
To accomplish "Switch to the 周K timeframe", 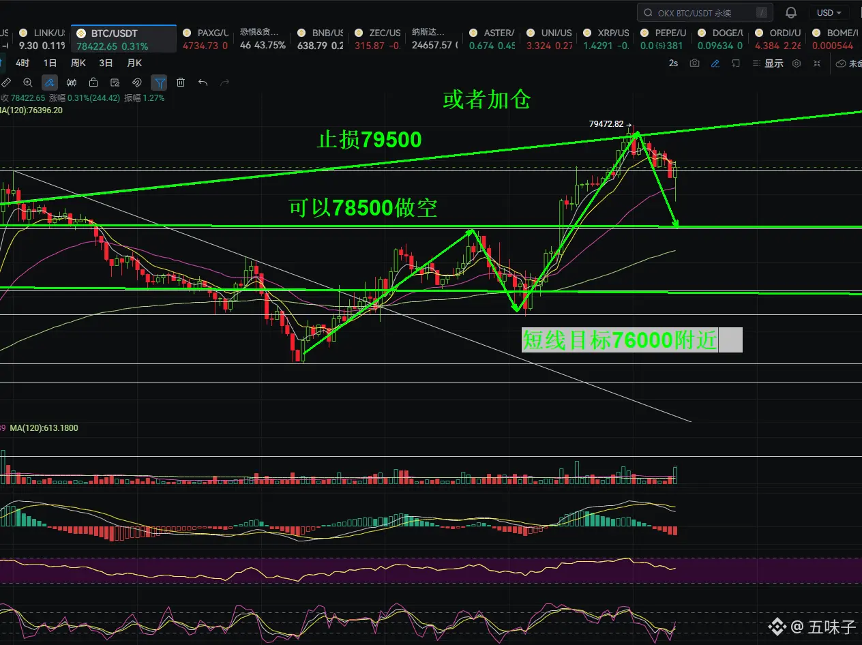I will click(x=78, y=63).
